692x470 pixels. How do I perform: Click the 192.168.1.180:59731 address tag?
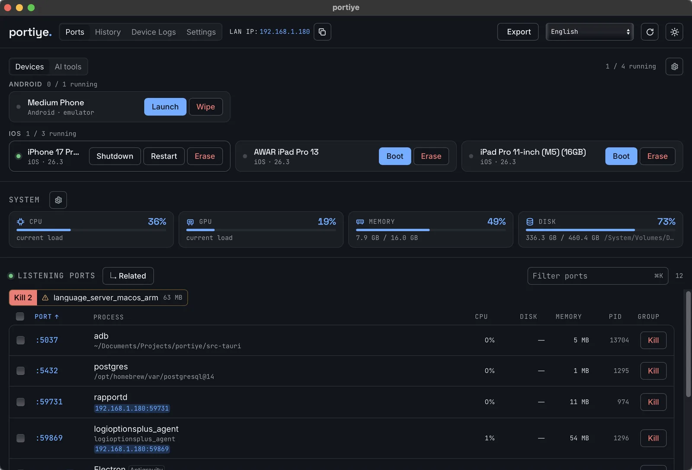132,409
